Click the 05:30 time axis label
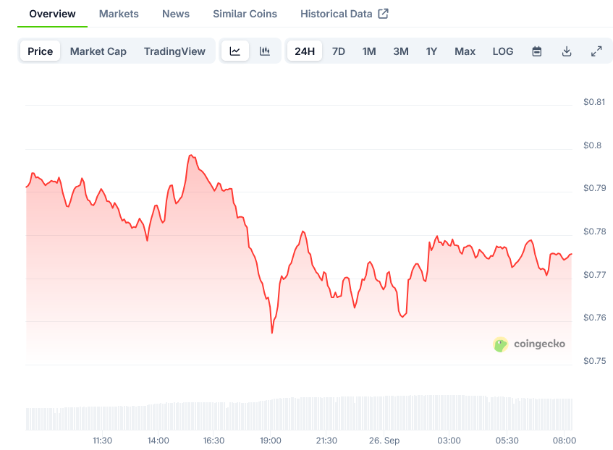 [x=507, y=441]
